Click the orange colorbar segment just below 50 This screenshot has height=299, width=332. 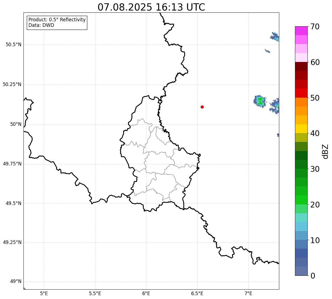pos(301,102)
